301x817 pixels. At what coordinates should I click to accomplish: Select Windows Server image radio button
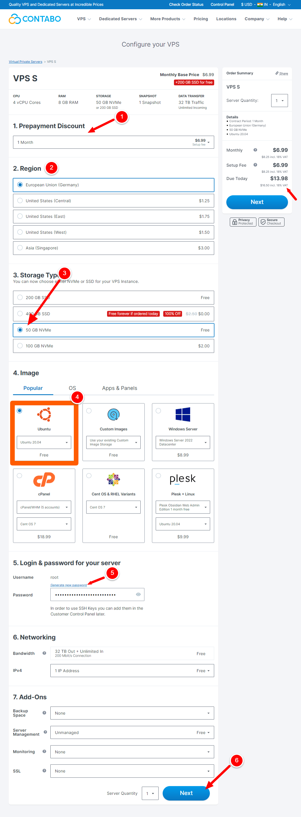pos(158,411)
